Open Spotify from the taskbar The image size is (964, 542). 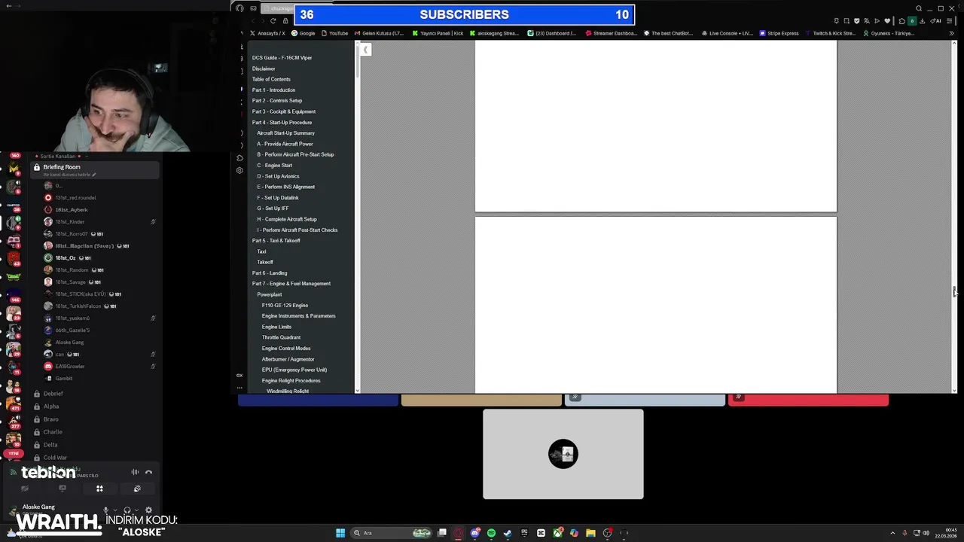pyautogui.click(x=491, y=533)
